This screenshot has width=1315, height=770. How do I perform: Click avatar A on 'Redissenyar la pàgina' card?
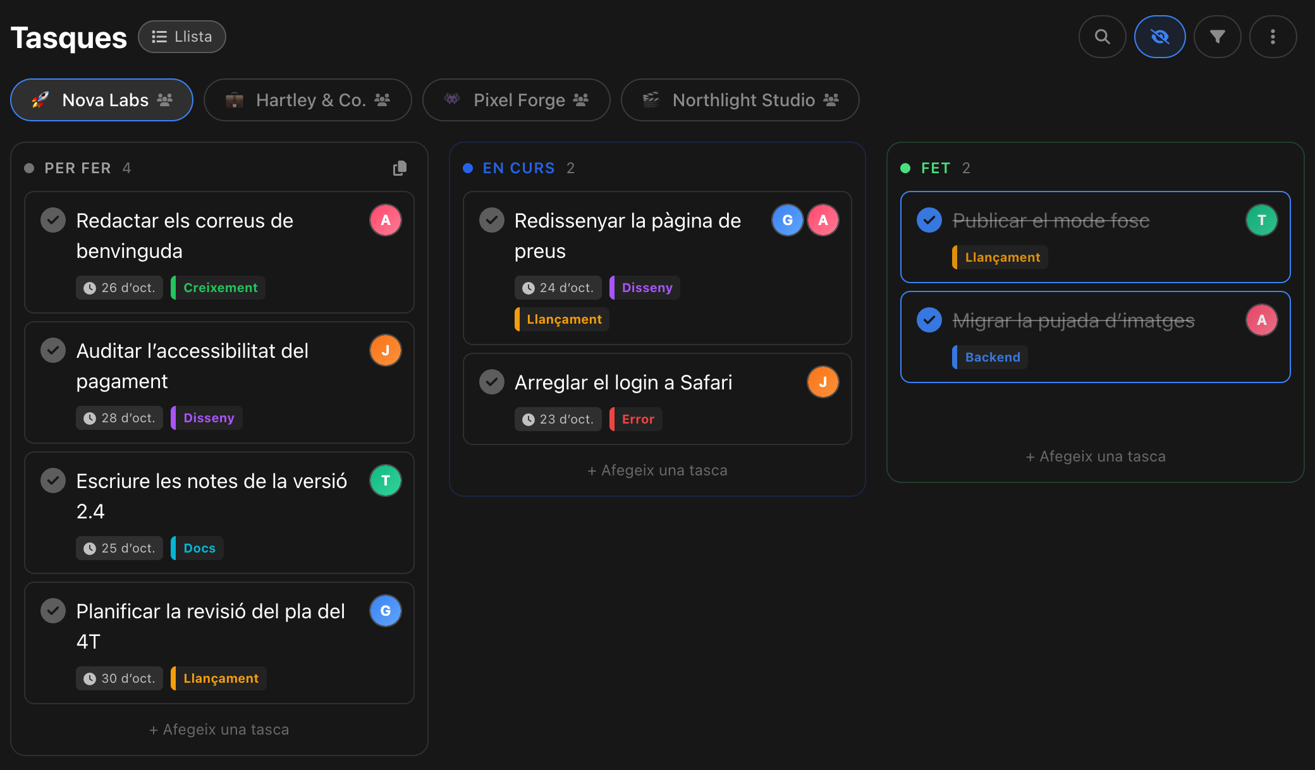coord(823,220)
